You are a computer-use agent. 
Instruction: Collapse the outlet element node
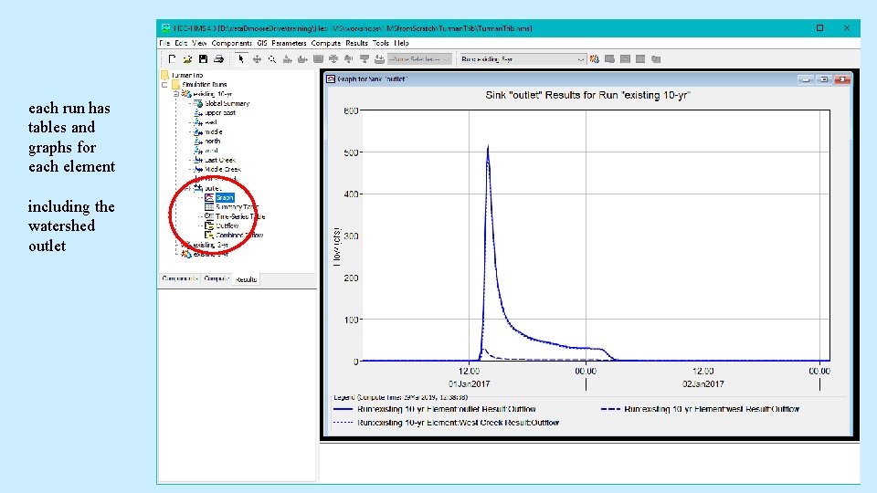[187, 188]
